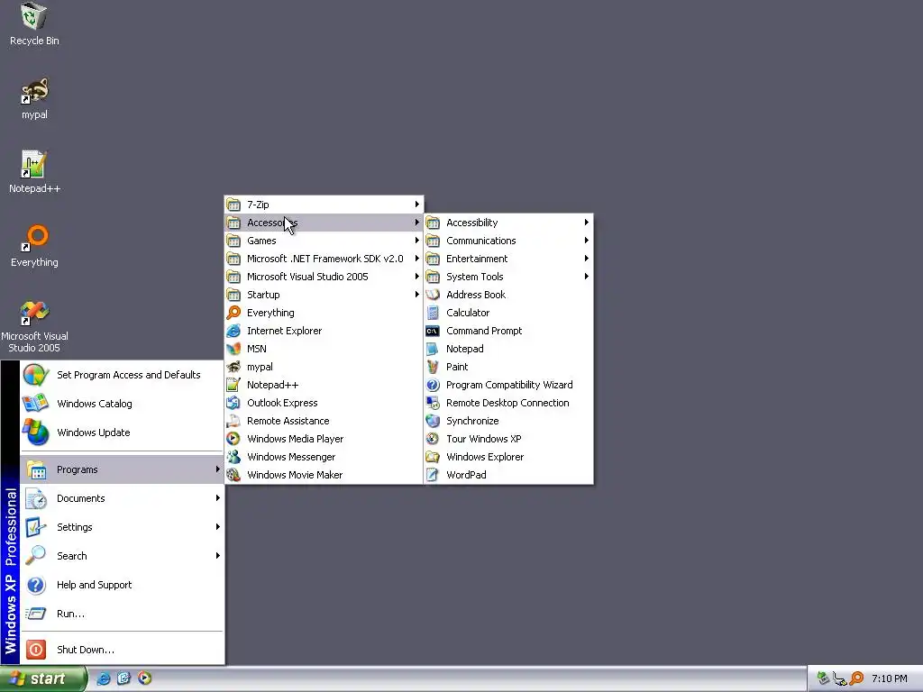Open Windows Update from Start menu
This screenshot has width=923, height=692.
pyautogui.click(x=122, y=432)
